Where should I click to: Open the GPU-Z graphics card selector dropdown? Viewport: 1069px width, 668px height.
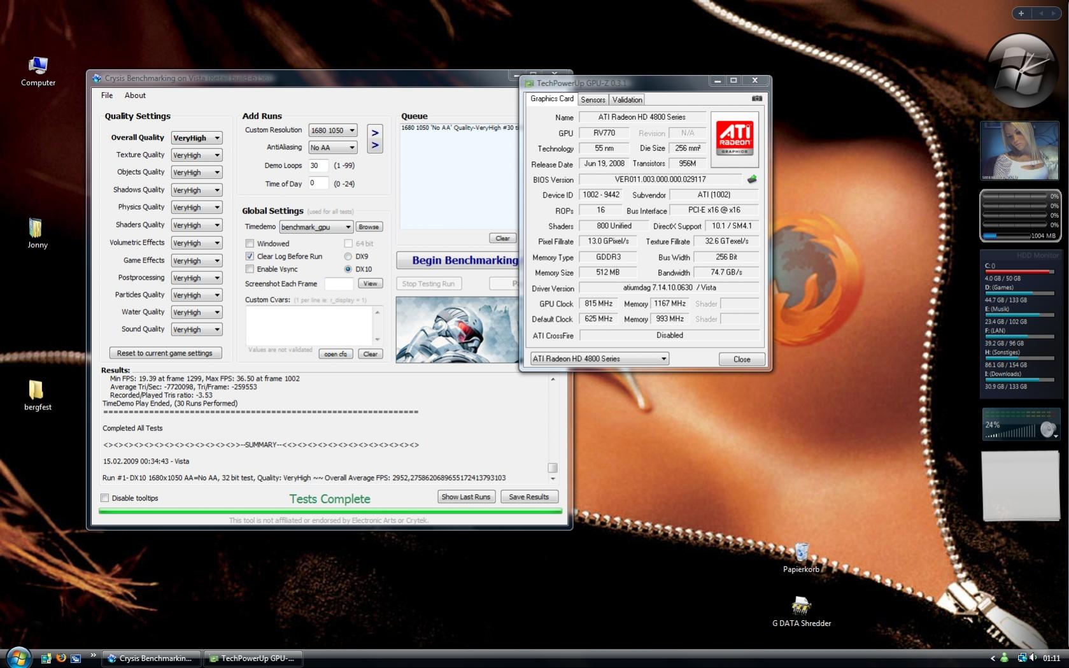599,359
